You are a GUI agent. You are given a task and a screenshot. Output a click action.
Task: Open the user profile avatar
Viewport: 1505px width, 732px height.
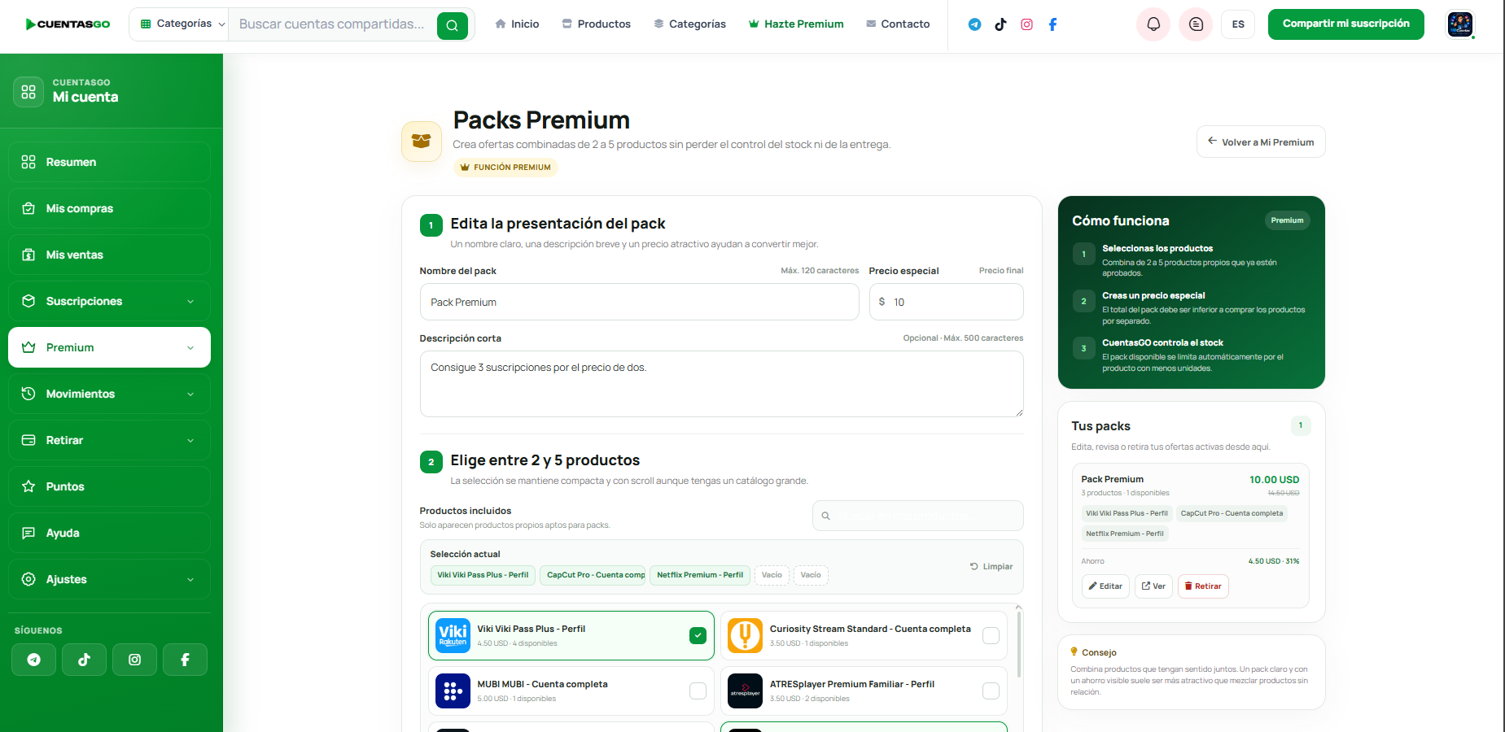1460,24
